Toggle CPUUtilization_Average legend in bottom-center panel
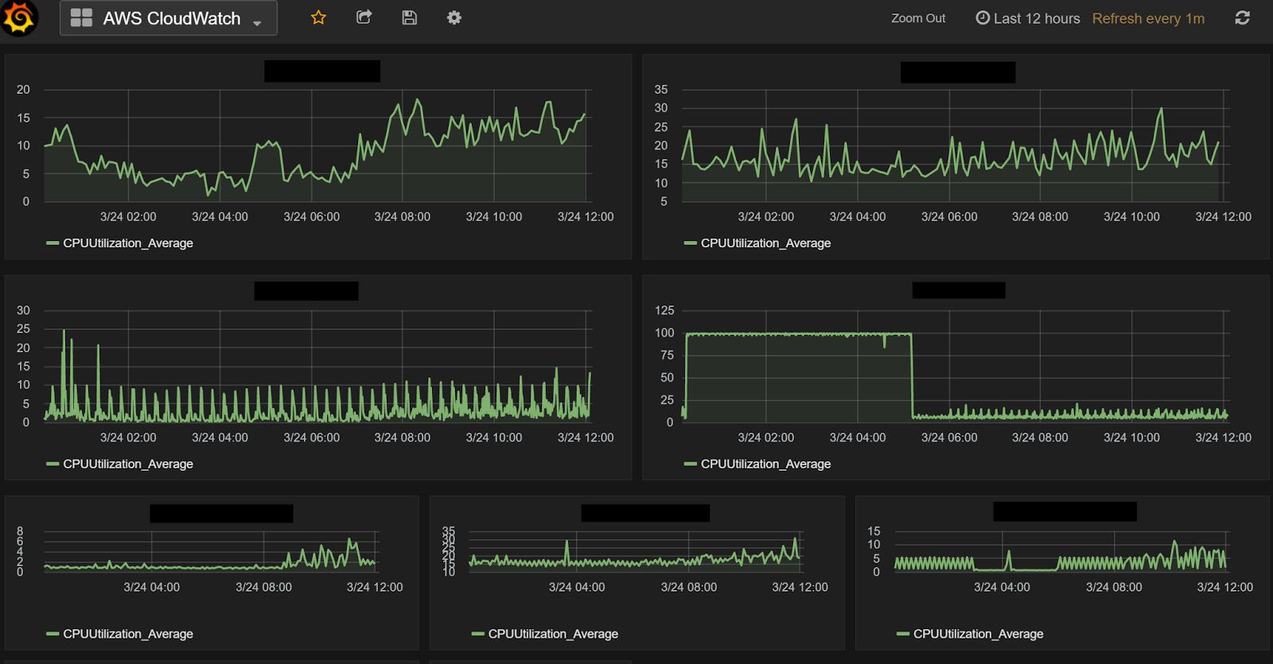 [x=553, y=635]
